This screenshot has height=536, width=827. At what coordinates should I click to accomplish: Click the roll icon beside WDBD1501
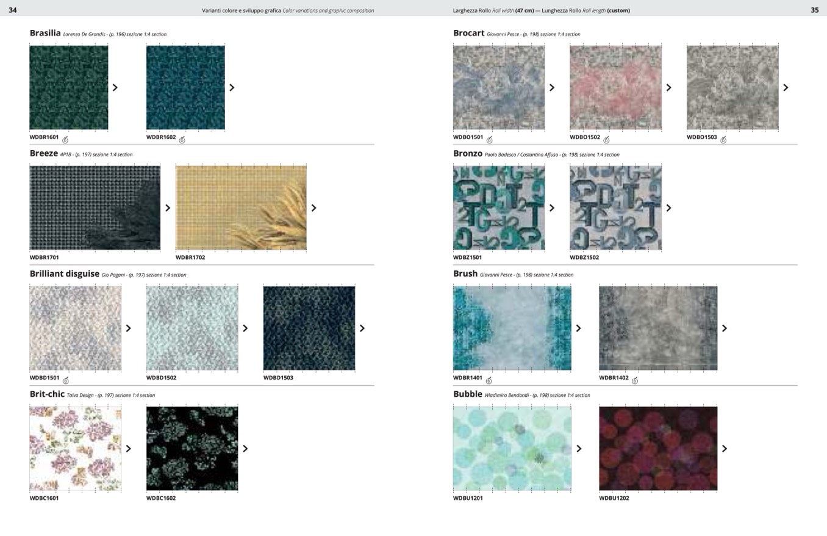pyautogui.click(x=66, y=380)
